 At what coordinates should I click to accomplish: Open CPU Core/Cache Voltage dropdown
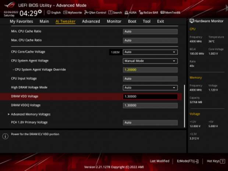pyautogui.click(x=150, y=52)
